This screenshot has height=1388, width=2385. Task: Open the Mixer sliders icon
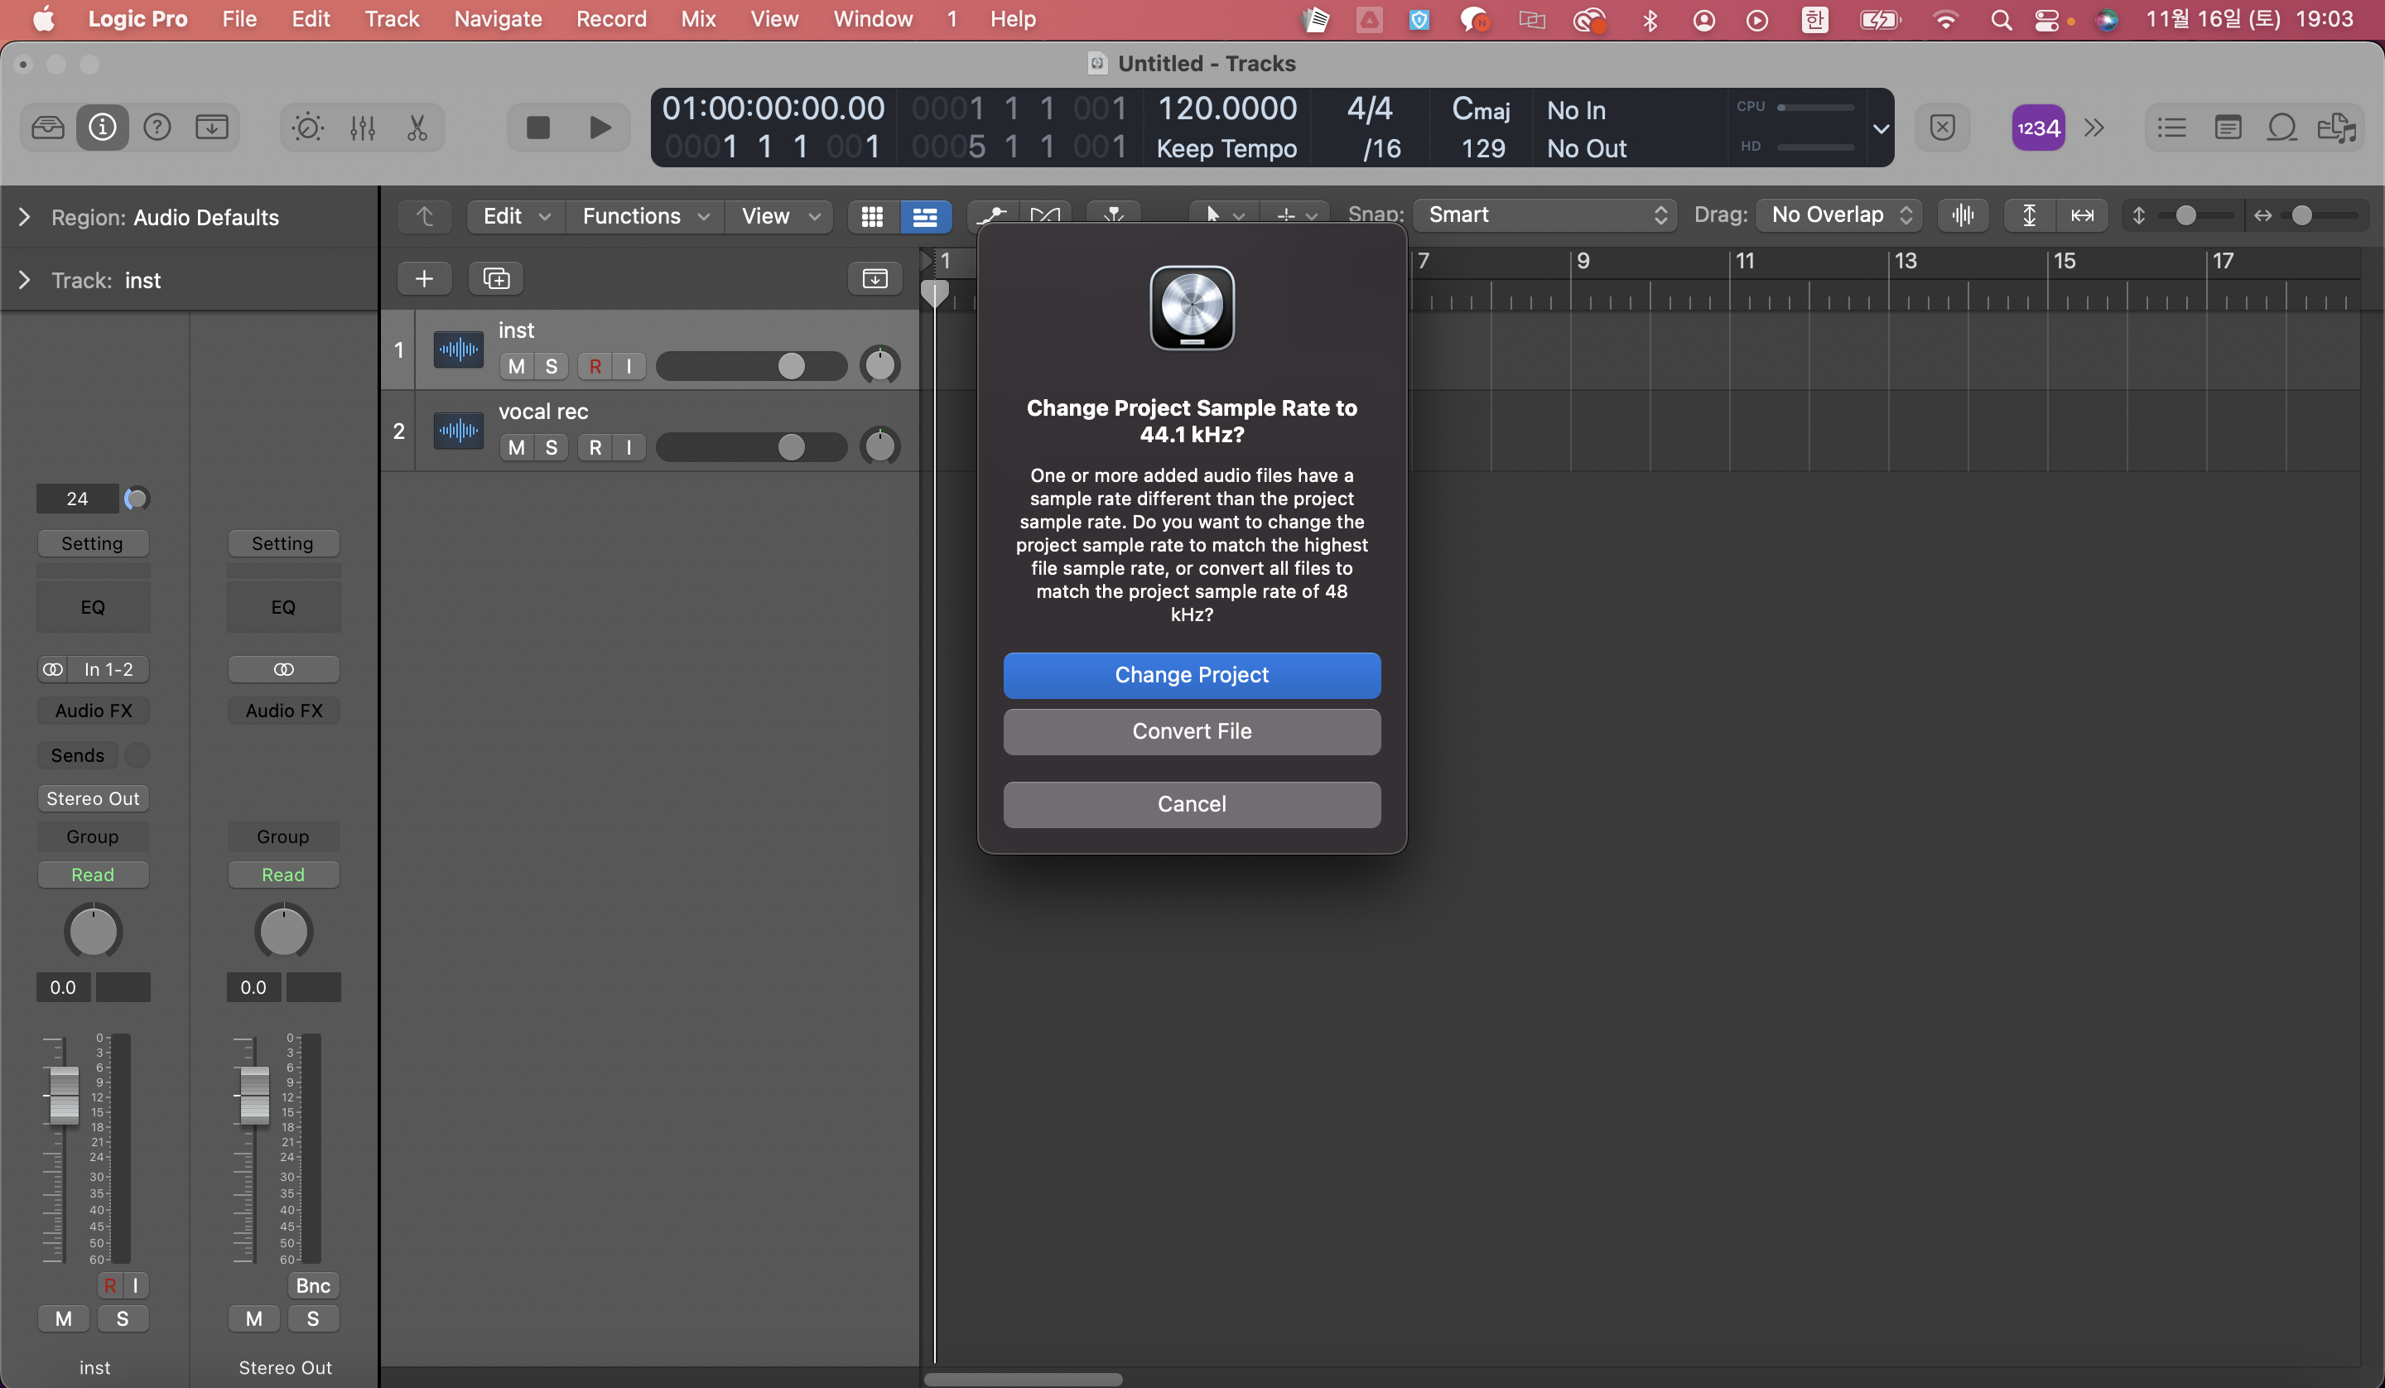(363, 127)
